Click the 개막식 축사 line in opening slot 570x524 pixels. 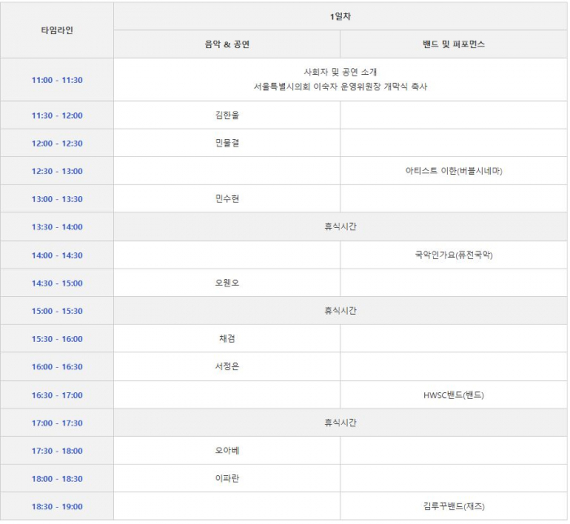[340, 87]
